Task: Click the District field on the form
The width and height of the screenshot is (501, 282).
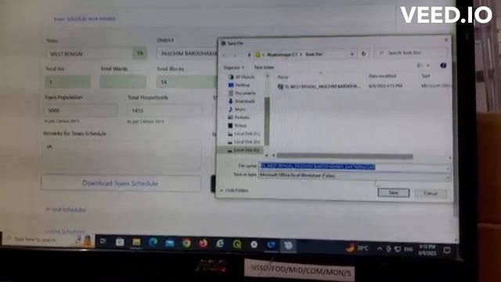Action: 187,53
